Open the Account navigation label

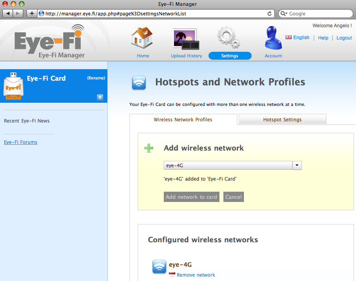point(274,56)
